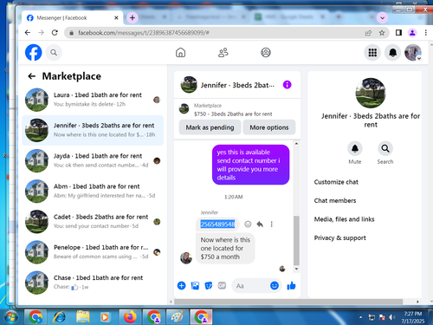433x325 pixels.
Task: Open a new browser tab
Action: [132, 18]
